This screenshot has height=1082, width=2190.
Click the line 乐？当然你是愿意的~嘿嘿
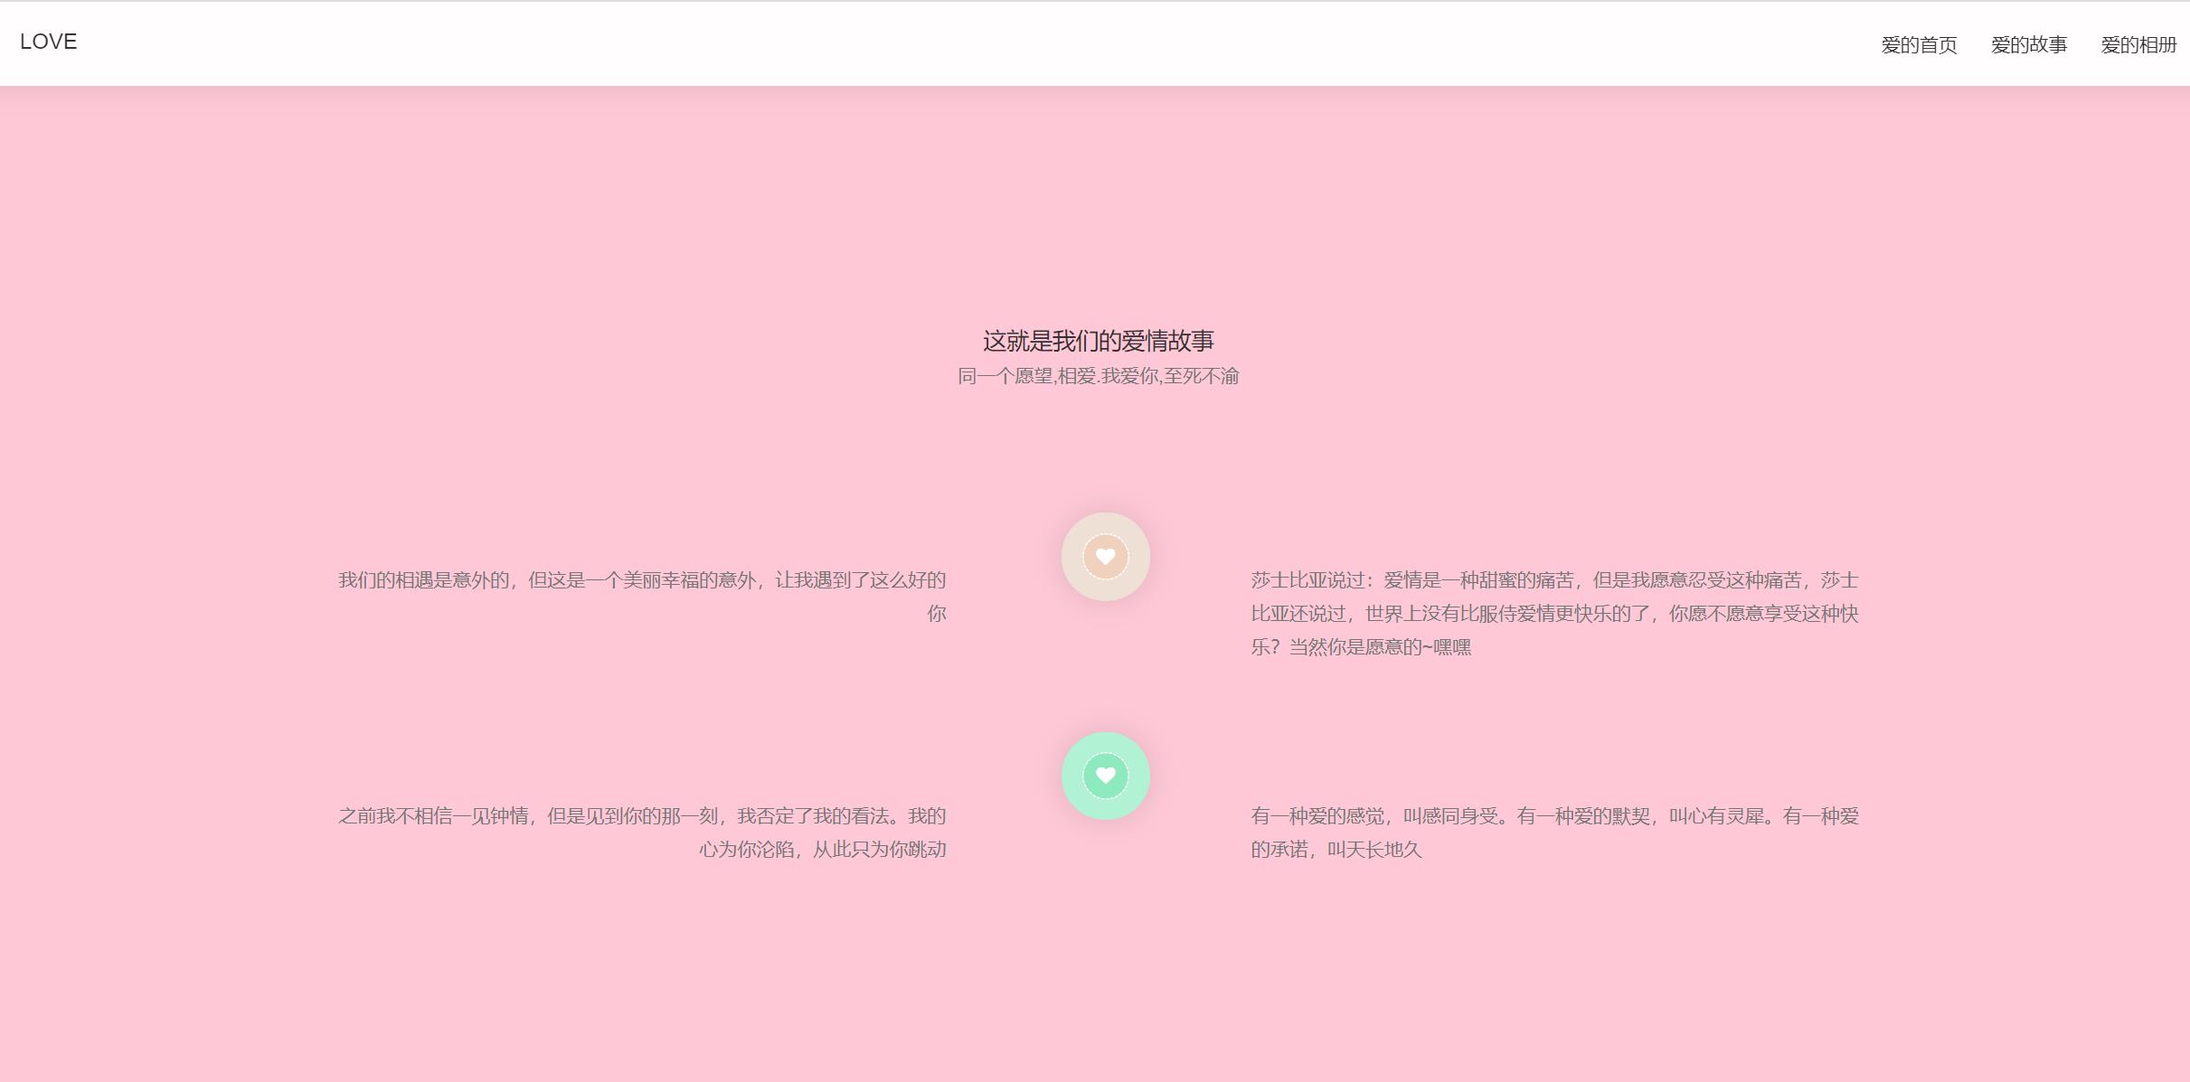coord(1361,647)
